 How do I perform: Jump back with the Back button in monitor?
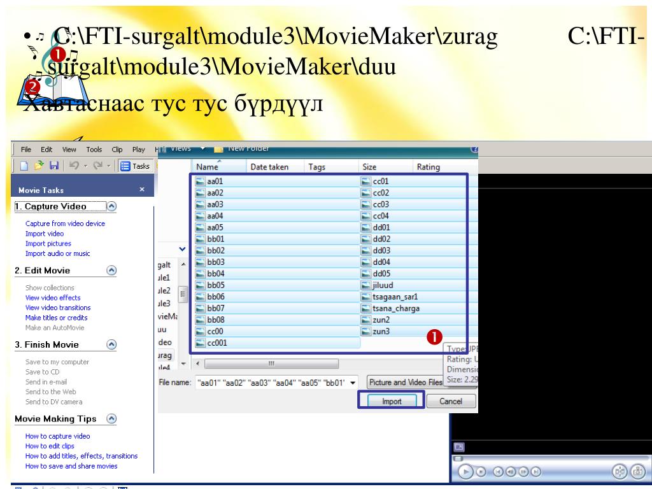(x=498, y=472)
